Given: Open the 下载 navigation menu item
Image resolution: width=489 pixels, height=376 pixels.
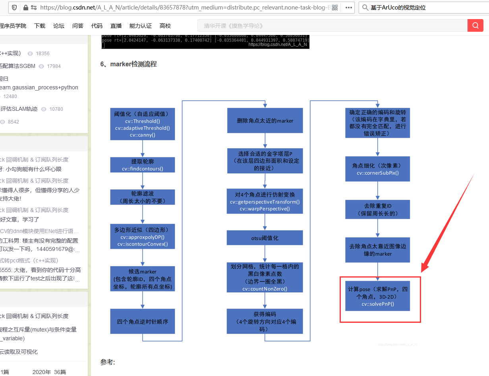Looking at the screenshot, I should pyautogui.click(x=39, y=25).
